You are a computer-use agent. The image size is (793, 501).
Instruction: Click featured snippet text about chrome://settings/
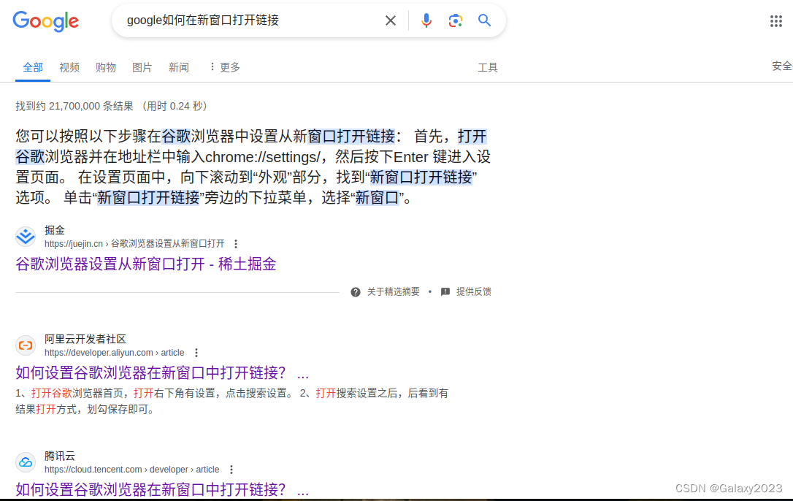tap(253, 167)
